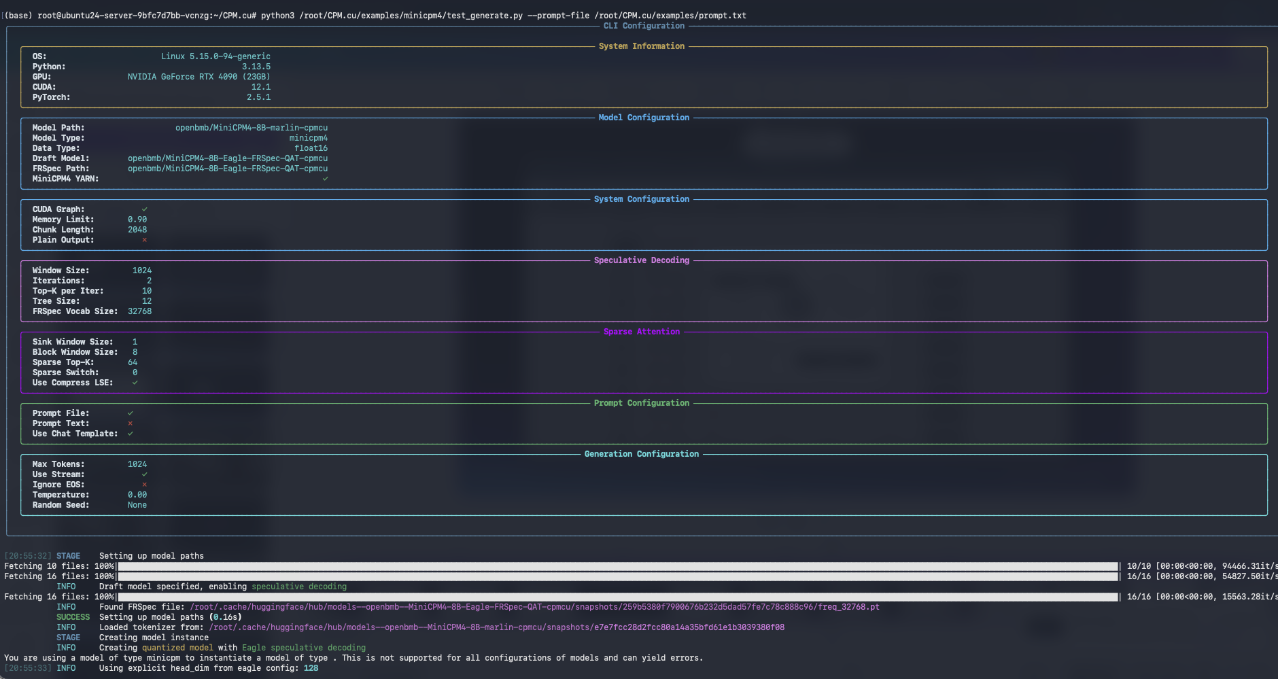Click the loaded tokenizer snapshot path
The width and height of the screenshot is (1278, 679).
(496, 627)
